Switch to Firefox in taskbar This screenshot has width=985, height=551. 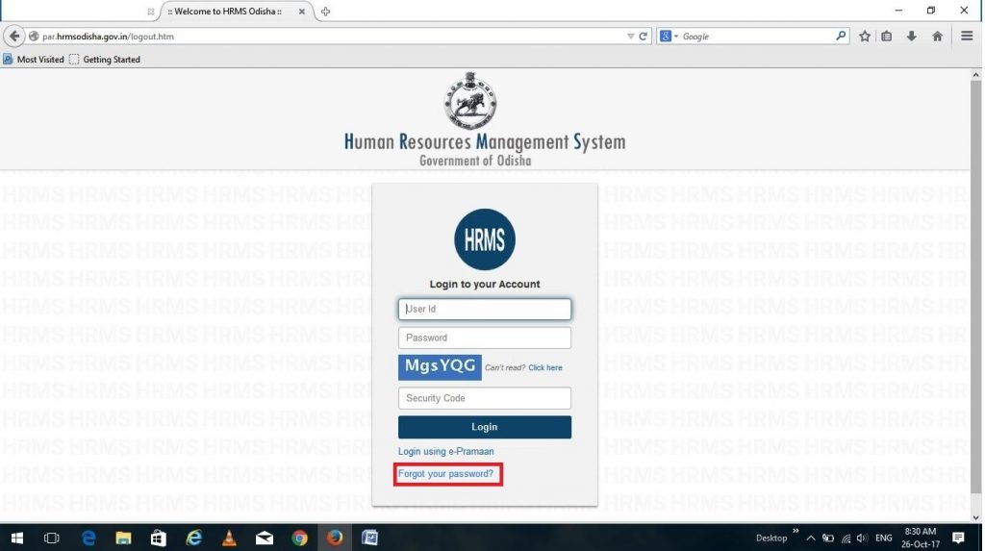334,538
